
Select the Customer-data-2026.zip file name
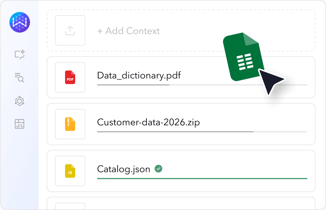(148, 122)
